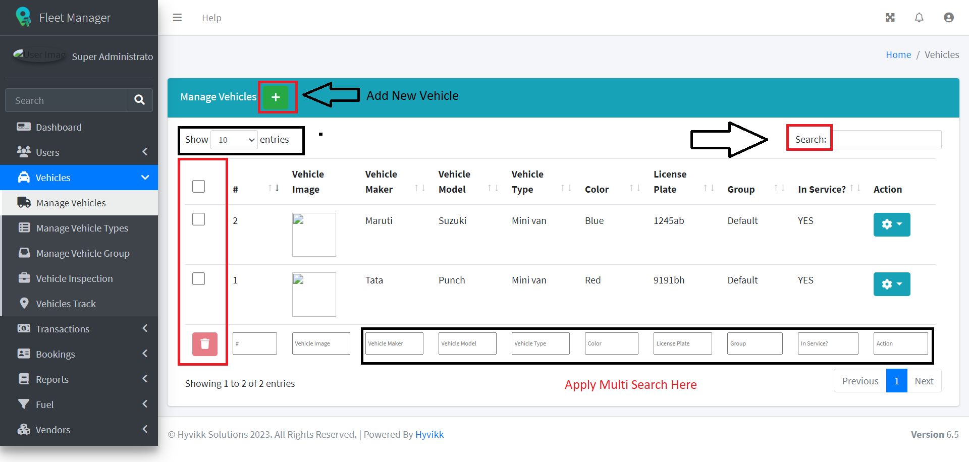Viewport: 969px width, 462px height.
Task: Select the checkbox for the Maruti Suzuki row
Action: (199, 219)
